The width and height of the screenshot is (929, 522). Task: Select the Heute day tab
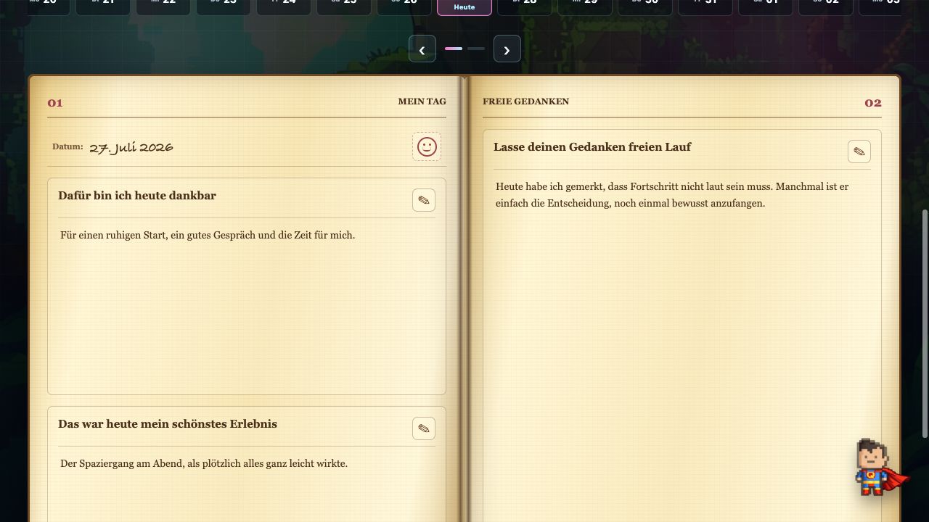(x=464, y=7)
